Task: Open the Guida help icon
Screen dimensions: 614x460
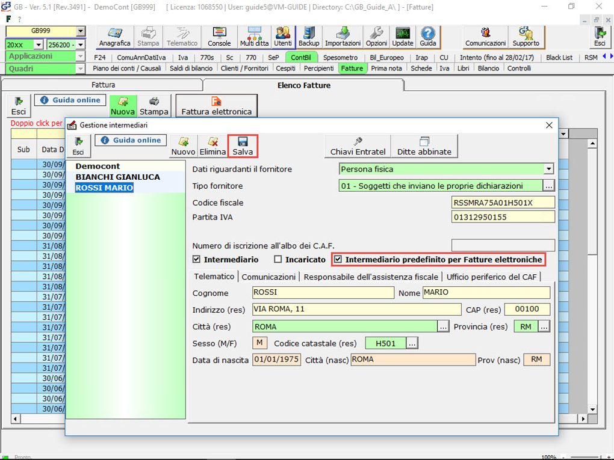Action: coord(427,37)
